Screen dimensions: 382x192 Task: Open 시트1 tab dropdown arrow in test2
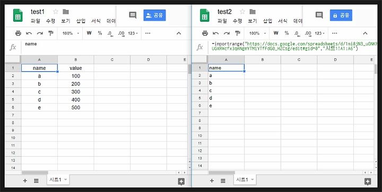tap(252, 180)
